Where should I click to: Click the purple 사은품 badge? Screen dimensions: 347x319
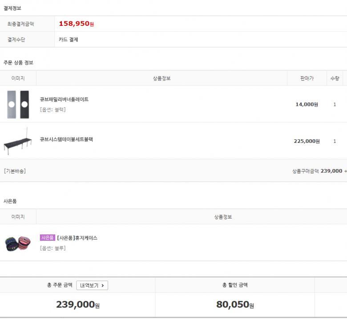pyautogui.click(x=47, y=238)
